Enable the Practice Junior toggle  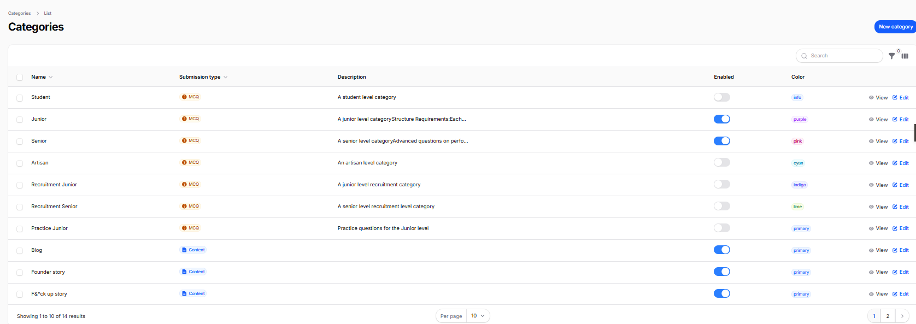tap(722, 228)
